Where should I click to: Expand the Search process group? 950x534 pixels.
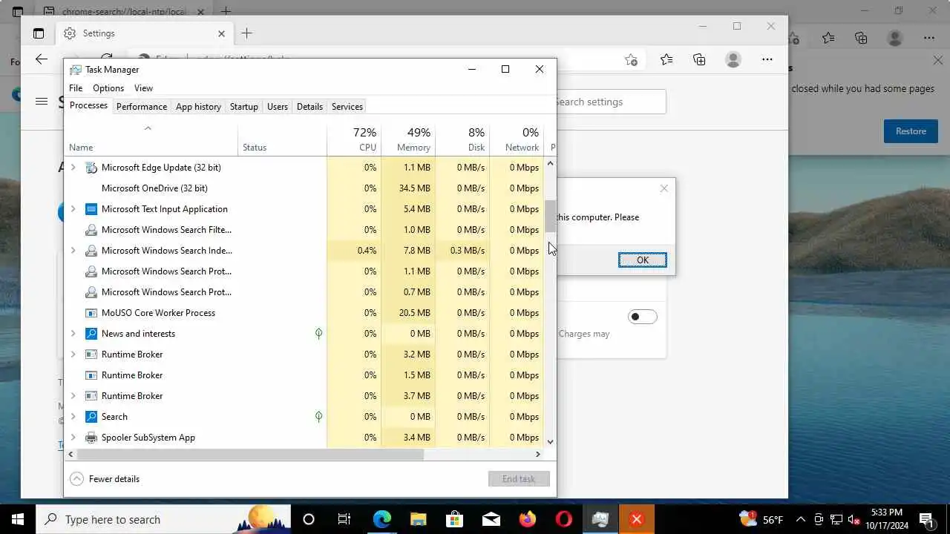coord(73,417)
